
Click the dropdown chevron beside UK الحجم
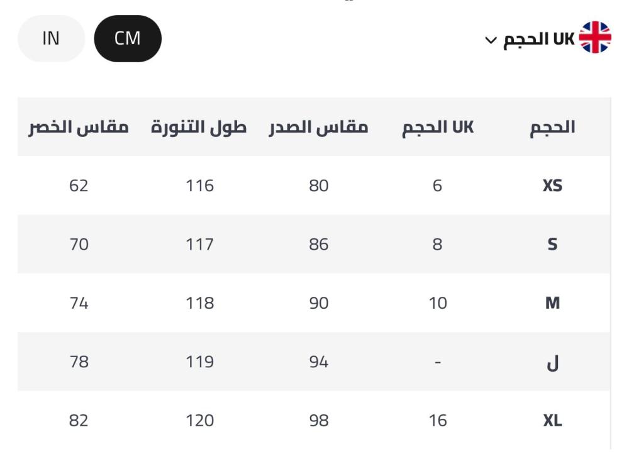click(491, 40)
